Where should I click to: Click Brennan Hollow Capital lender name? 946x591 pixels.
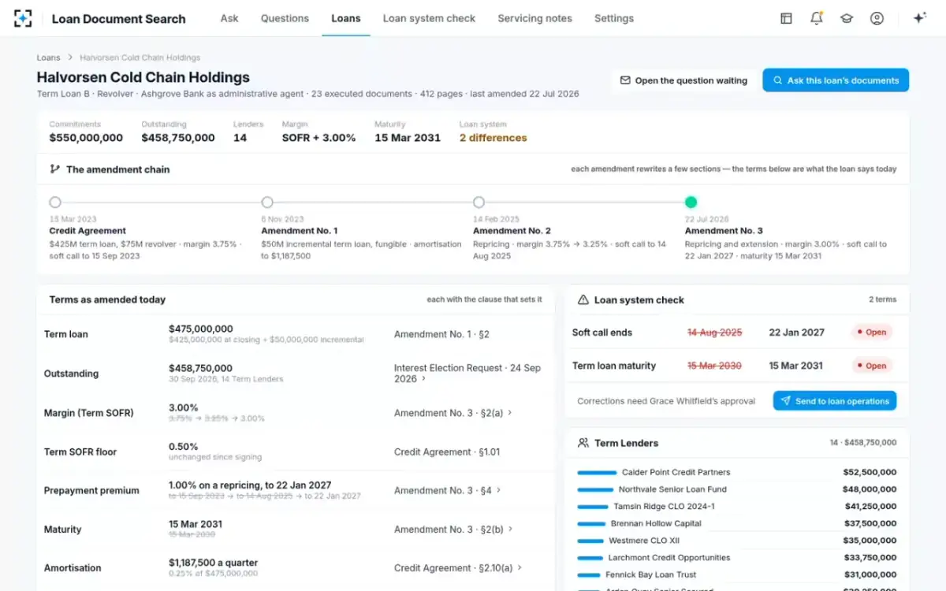point(656,523)
